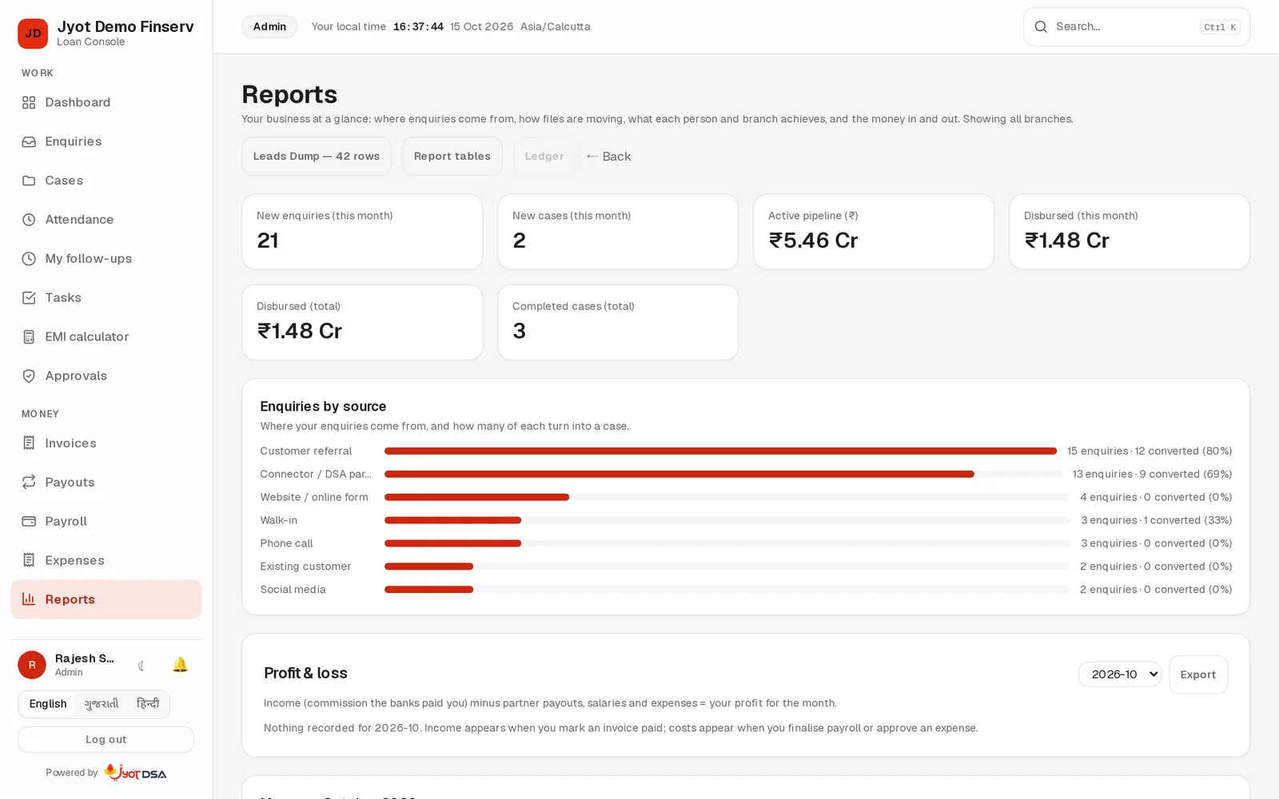Viewport: 1279px width, 799px height.
Task: Click the Invoices receipt icon
Action: [x=29, y=443]
